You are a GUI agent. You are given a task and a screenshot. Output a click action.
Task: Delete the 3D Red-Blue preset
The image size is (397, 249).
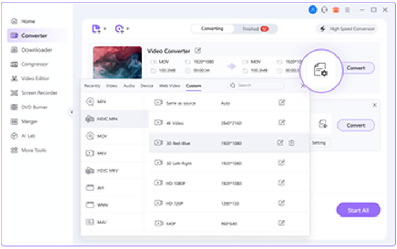[292, 143]
